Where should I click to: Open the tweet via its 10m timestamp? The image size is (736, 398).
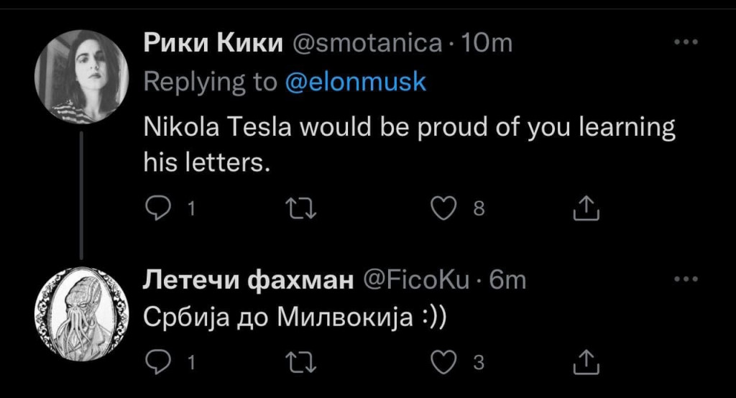tap(487, 44)
